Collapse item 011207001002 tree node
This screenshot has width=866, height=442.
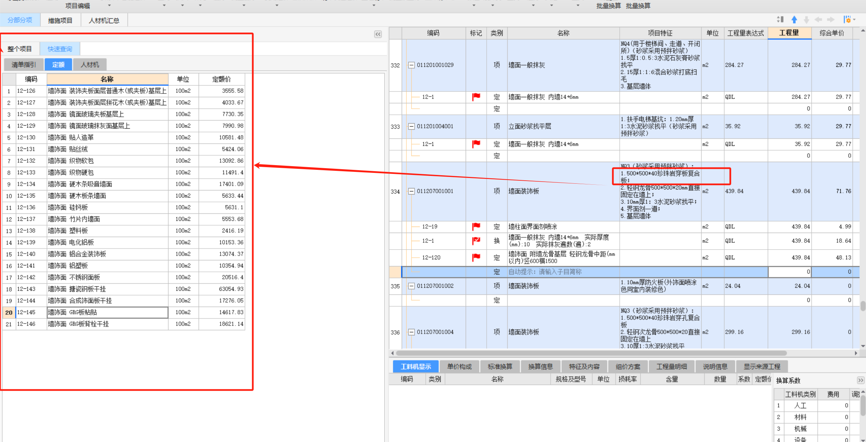(x=411, y=286)
